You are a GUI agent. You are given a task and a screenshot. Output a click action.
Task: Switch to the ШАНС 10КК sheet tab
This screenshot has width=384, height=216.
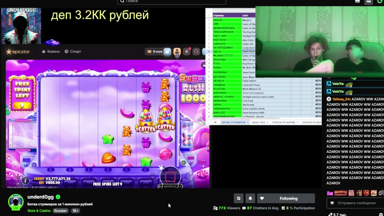click(259, 122)
